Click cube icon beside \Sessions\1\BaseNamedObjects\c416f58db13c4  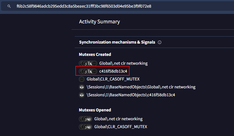(82, 95)
